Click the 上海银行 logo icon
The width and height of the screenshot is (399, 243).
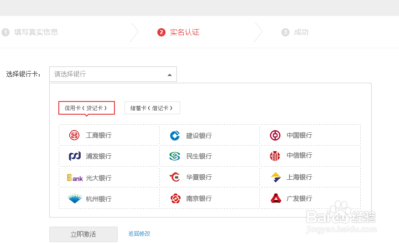[275, 177]
